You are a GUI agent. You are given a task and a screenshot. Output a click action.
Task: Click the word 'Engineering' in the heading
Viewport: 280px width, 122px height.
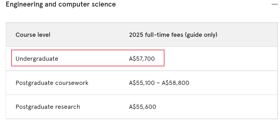coord(24,4)
